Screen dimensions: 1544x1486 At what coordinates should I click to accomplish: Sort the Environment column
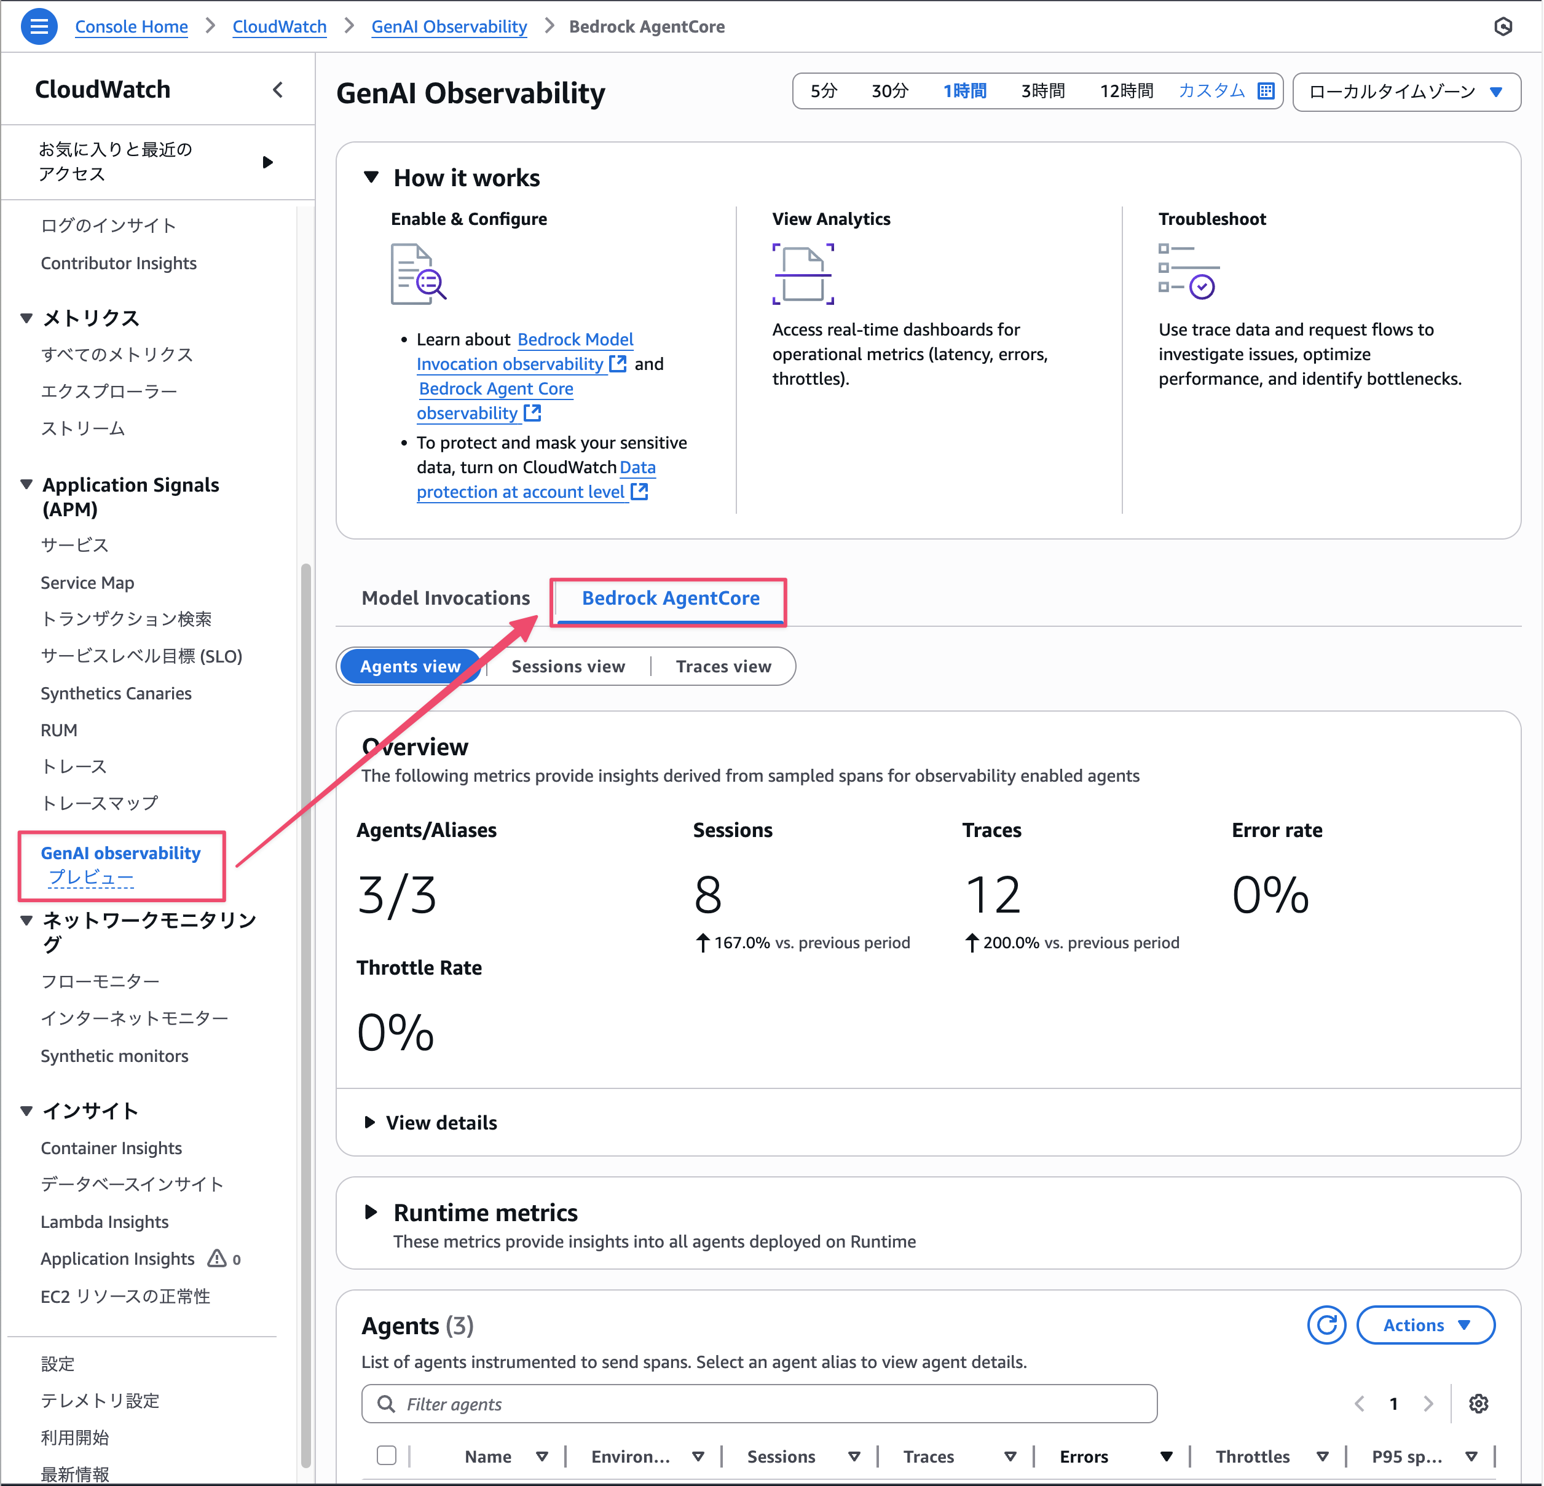[698, 1457]
